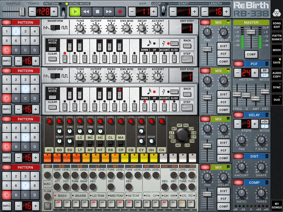Click the master volume fader
This screenshot has width=283, height=212.
pyautogui.click(x=251, y=32)
